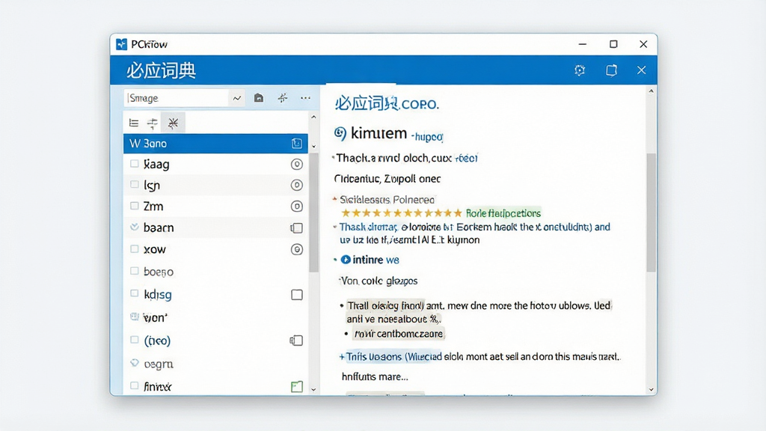This screenshot has height=431, width=766.
Task: Click the content pane scrollbar thumb
Action: [652, 213]
